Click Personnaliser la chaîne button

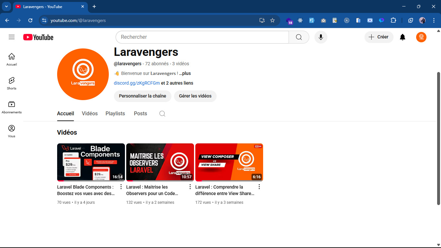click(x=143, y=96)
